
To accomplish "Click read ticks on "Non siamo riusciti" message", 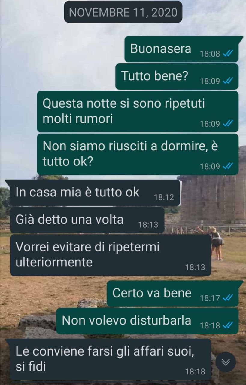I will [x=228, y=166].
